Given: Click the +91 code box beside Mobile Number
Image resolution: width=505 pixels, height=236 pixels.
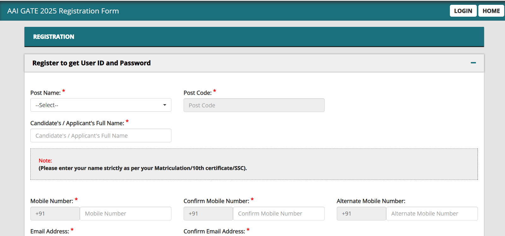Looking at the screenshot, I should click(x=55, y=214).
